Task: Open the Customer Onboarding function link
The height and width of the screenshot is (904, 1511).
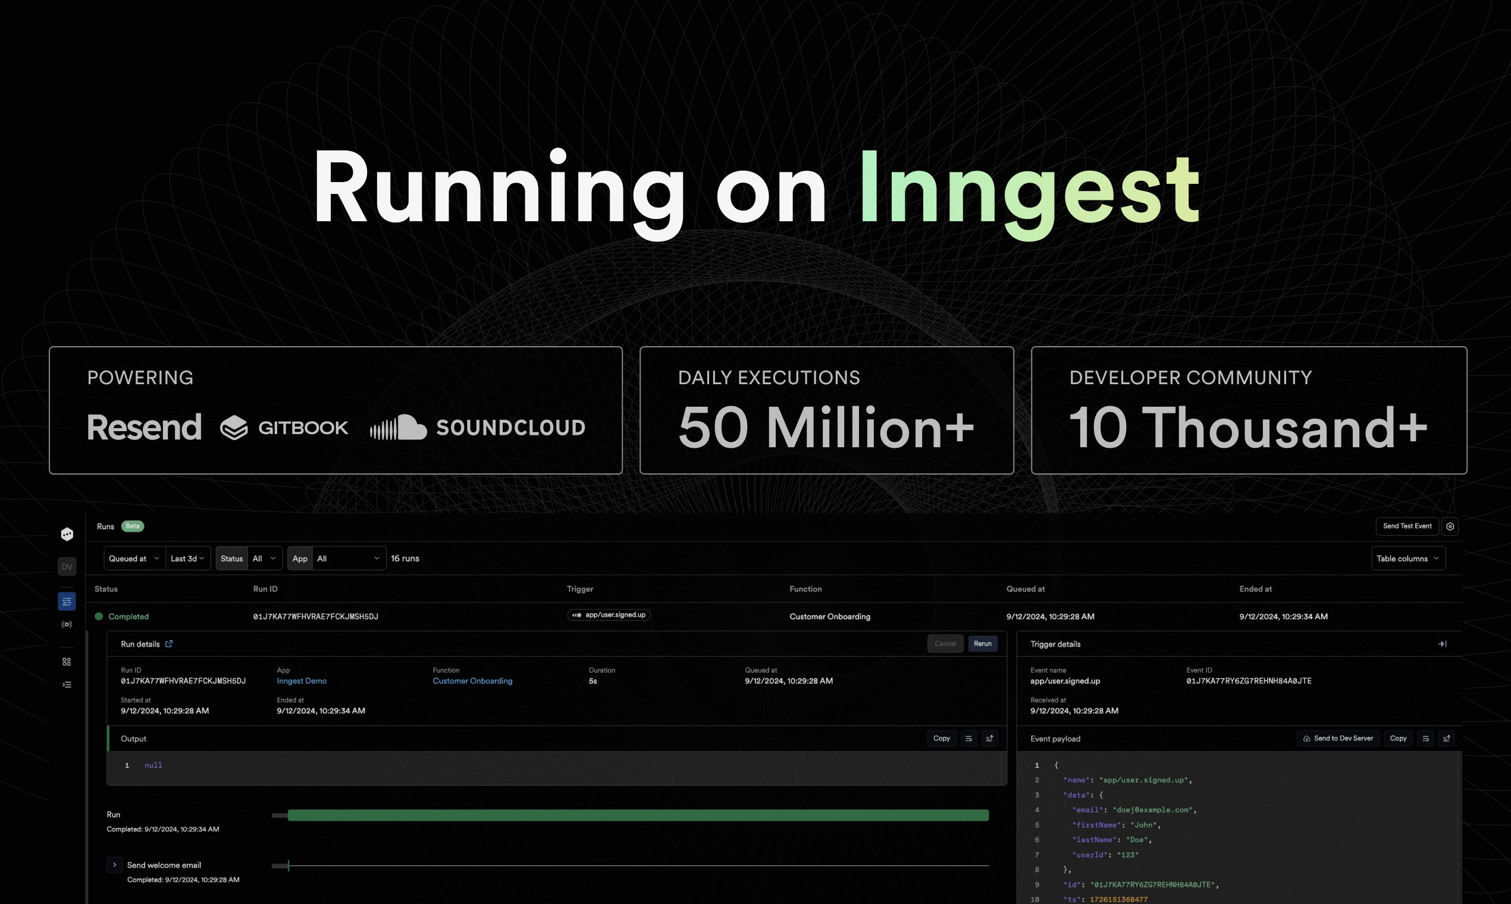Action: [472, 681]
